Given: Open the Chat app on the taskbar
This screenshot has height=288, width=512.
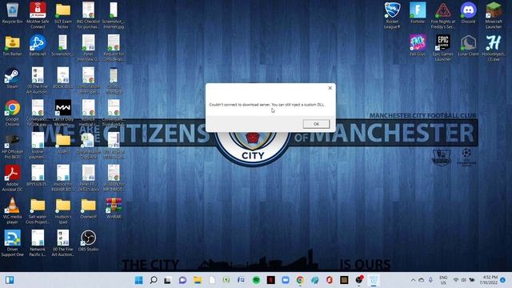Looking at the screenshot, I should 182,280.
